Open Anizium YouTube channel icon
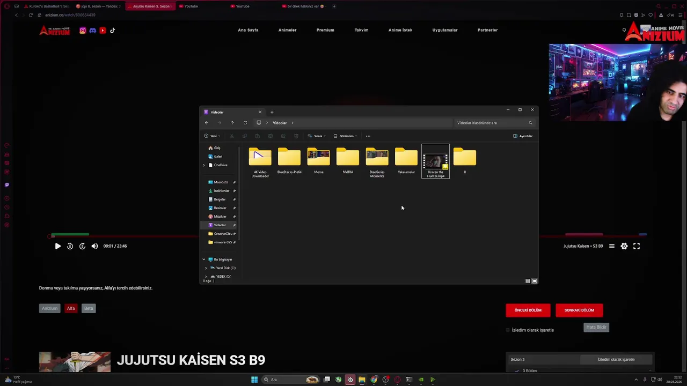 point(103,31)
